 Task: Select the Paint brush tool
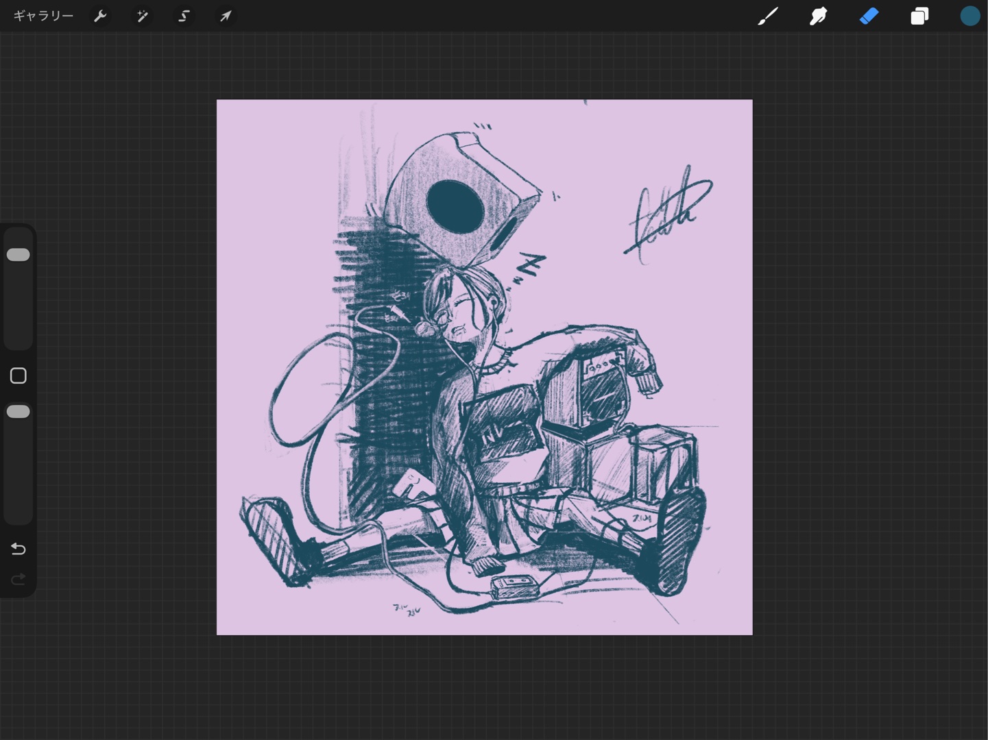(x=768, y=16)
